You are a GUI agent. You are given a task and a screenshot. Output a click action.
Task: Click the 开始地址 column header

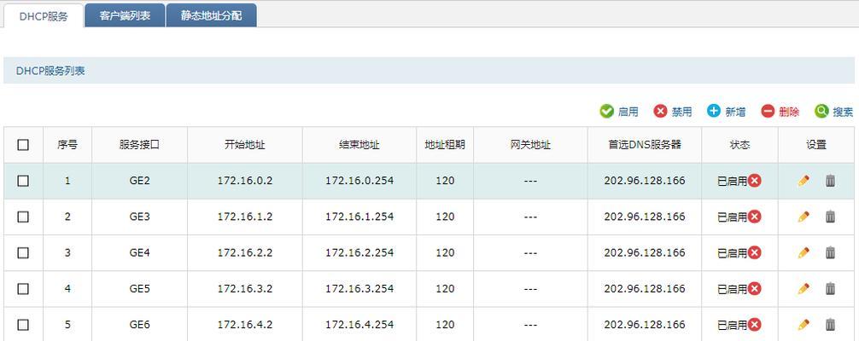(x=245, y=145)
